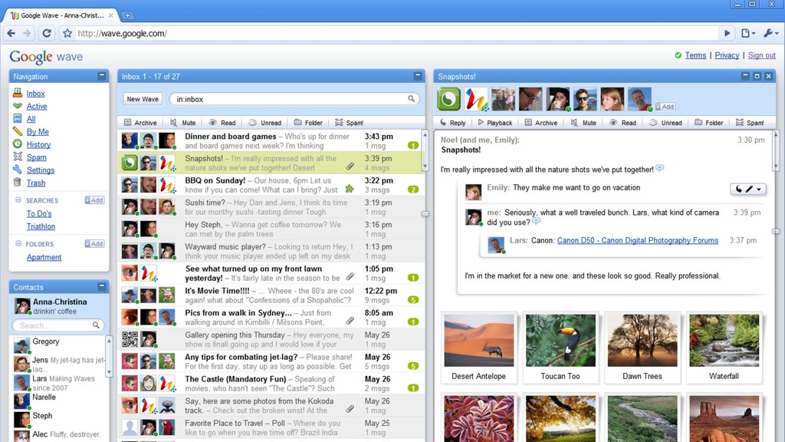Click the Spam icon in Navigation

18,157
